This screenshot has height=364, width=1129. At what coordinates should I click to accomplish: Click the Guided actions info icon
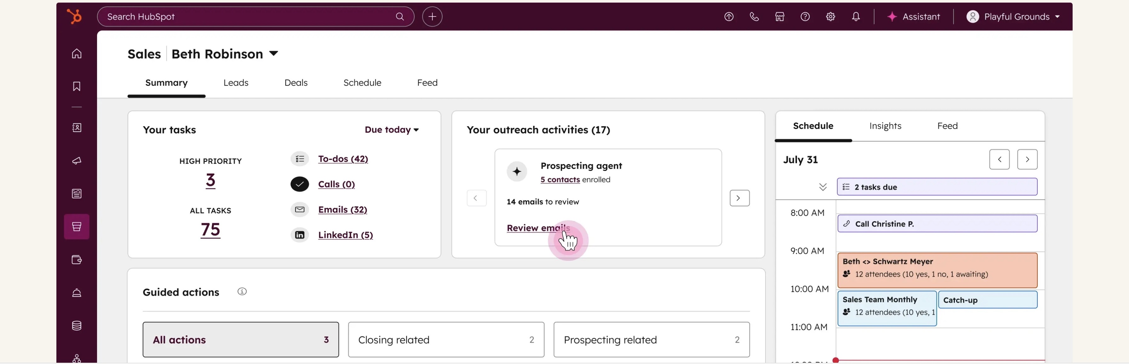pyautogui.click(x=242, y=292)
